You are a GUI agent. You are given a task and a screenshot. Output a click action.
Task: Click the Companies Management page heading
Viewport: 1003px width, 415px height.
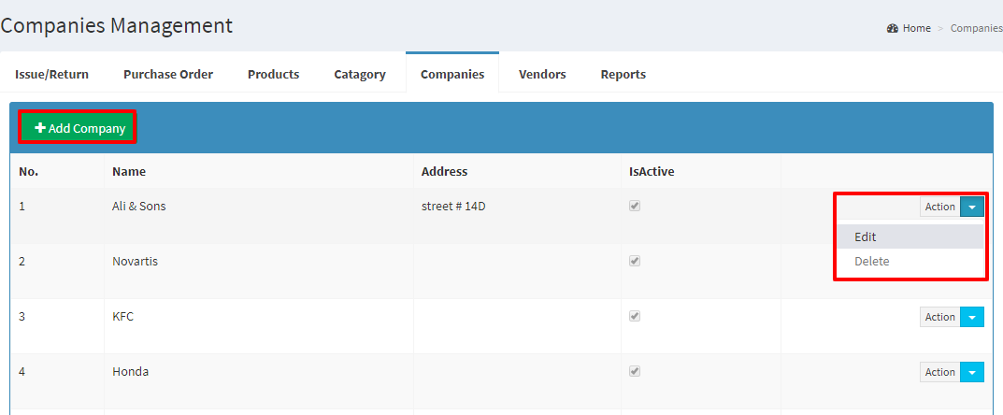click(x=117, y=25)
